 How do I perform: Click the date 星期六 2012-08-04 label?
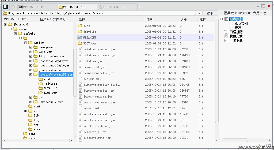[x=245, y=13]
